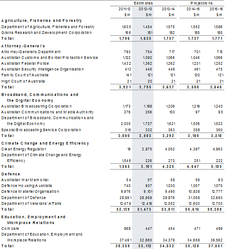Select Defence Housing Australia value 937
225x249 pixels.
(149, 186)
